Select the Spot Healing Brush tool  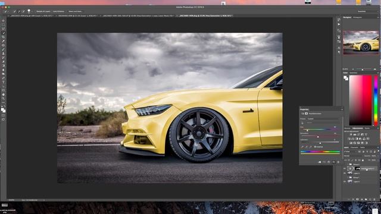tap(3, 45)
